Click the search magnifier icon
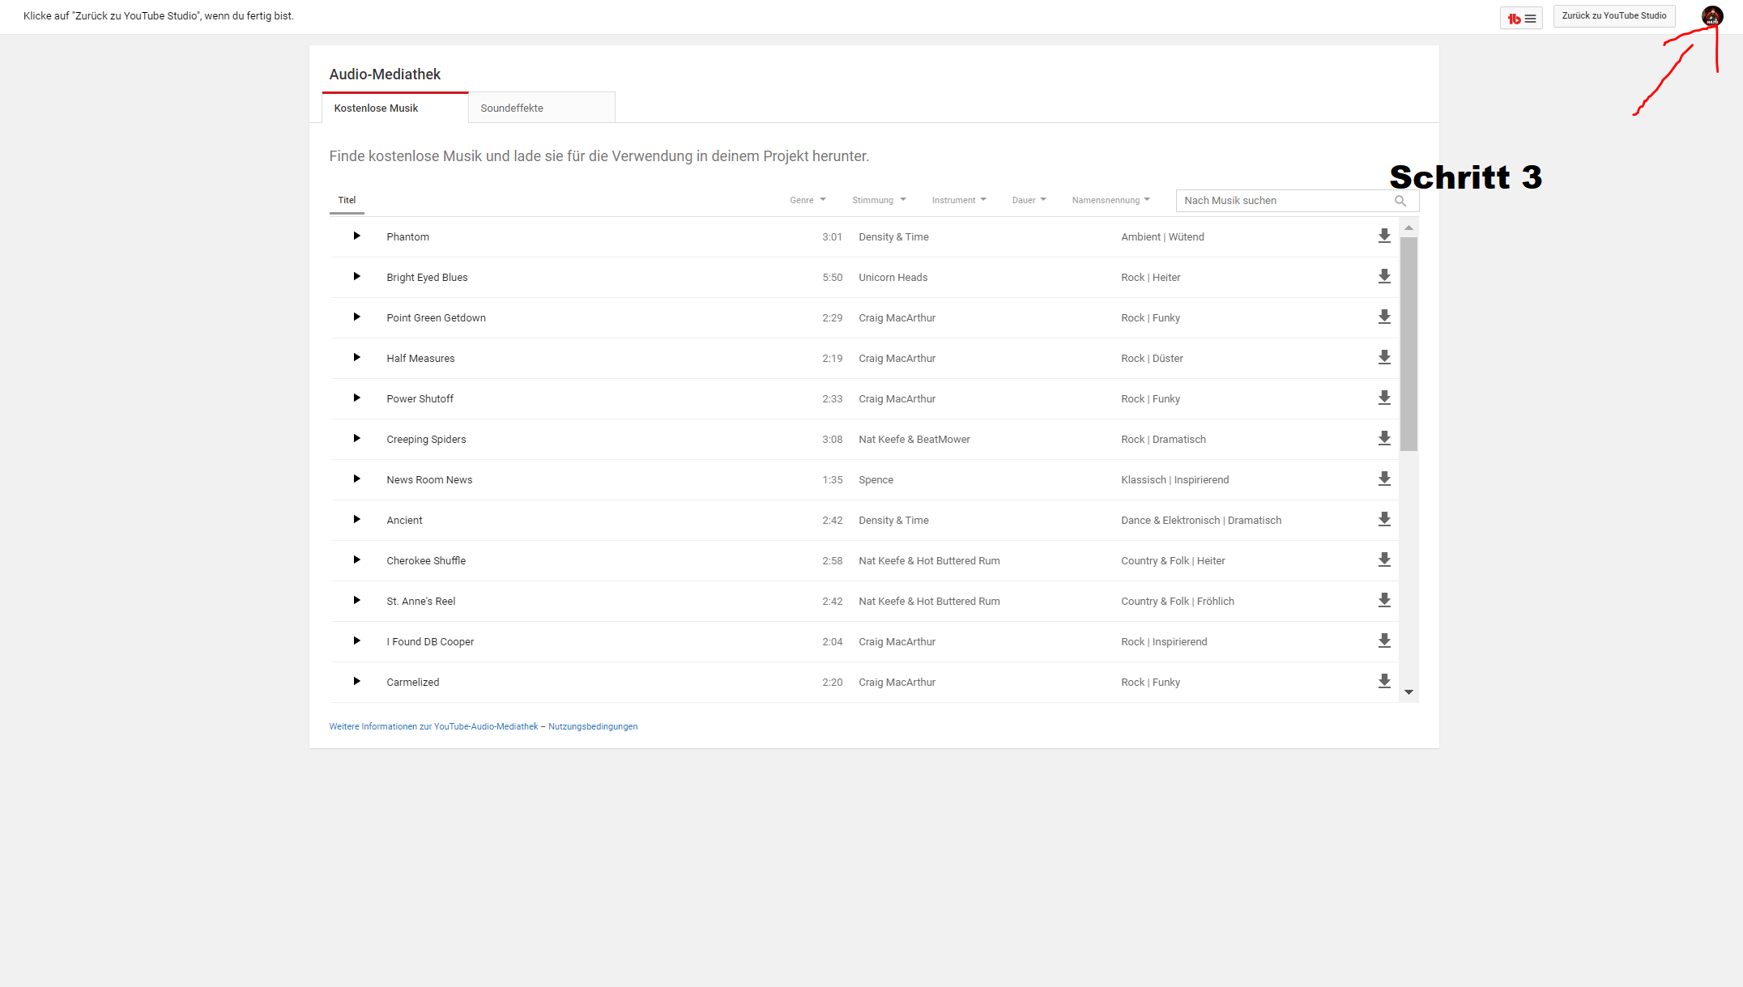This screenshot has height=987, width=1743. pos(1400,201)
